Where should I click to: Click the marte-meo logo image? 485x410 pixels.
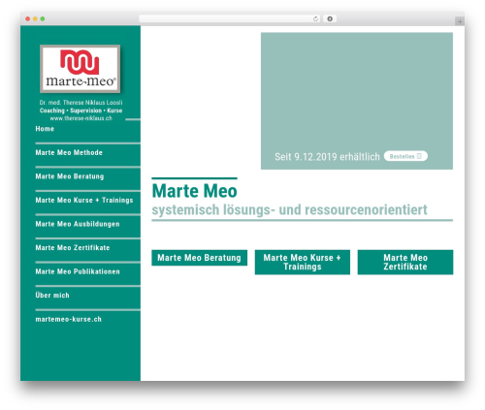click(x=80, y=69)
